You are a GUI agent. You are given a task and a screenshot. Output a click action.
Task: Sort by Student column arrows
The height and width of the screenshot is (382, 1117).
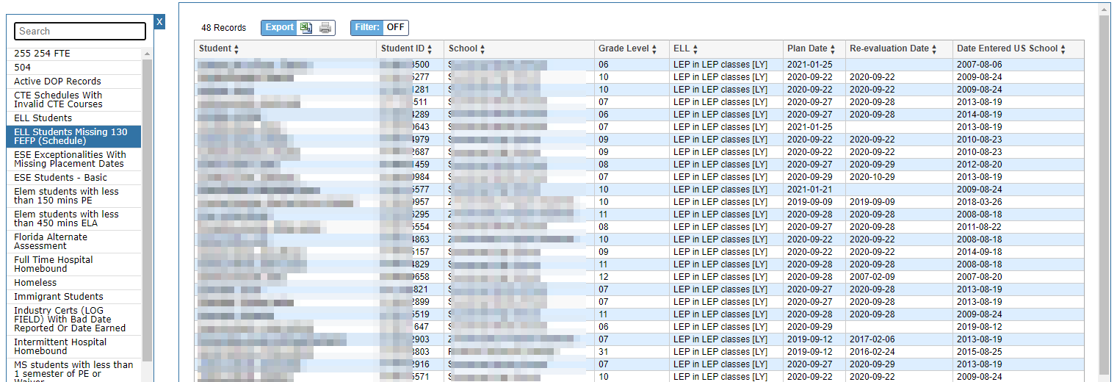coord(236,49)
